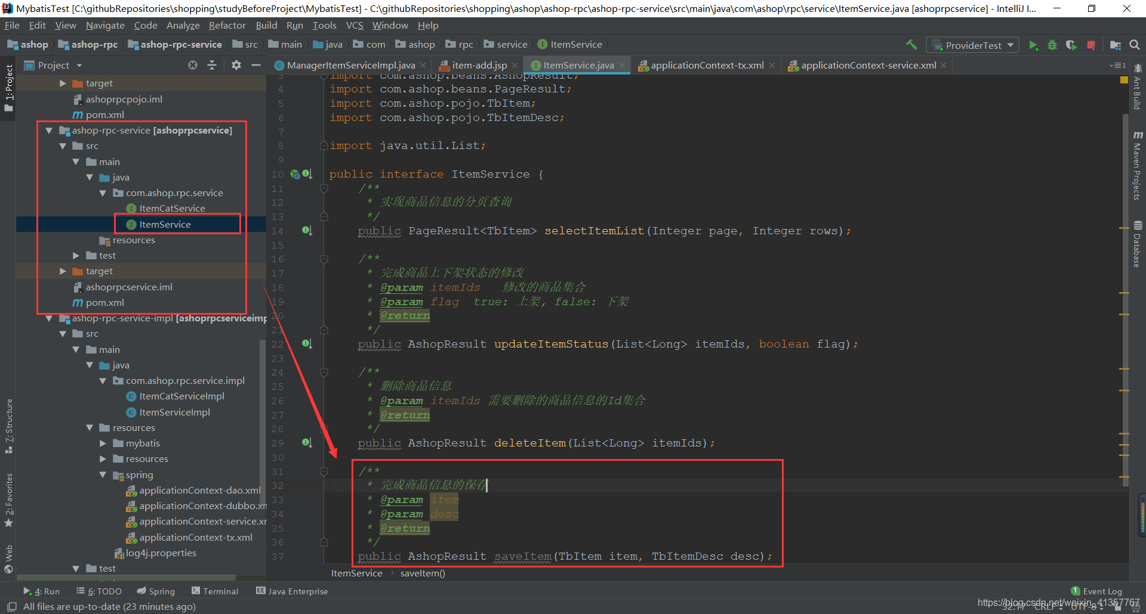Expand the test folder under ashop-rpc-service
Image resolution: width=1146 pixels, height=614 pixels.
click(x=76, y=256)
